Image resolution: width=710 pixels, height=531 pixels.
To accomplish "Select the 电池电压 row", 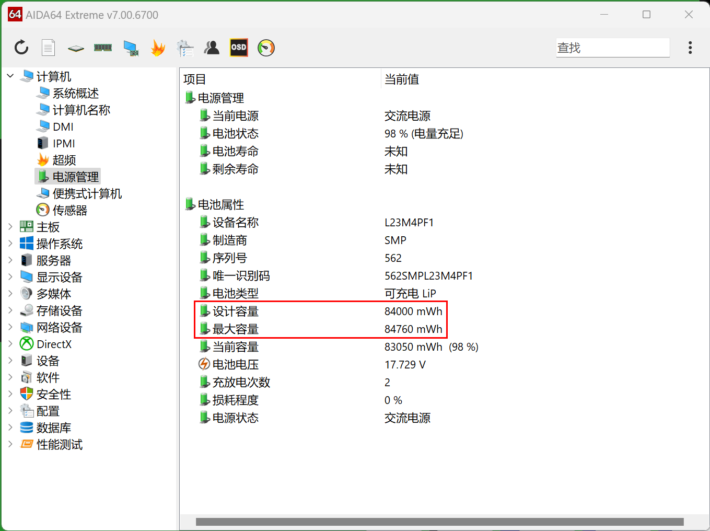I will pyautogui.click(x=235, y=364).
